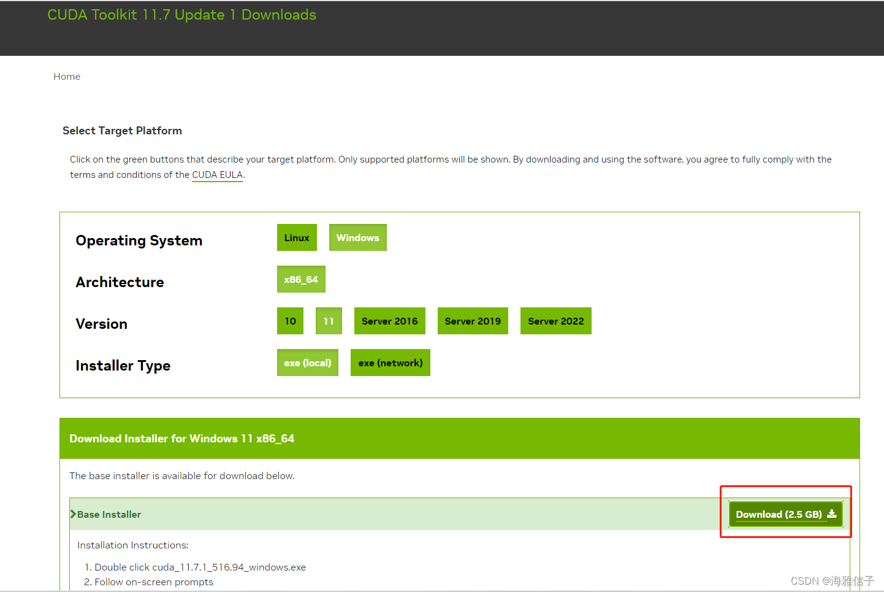Image resolution: width=884 pixels, height=592 pixels.
Task: Choose the Server 2022 version
Action: point(555,321)
